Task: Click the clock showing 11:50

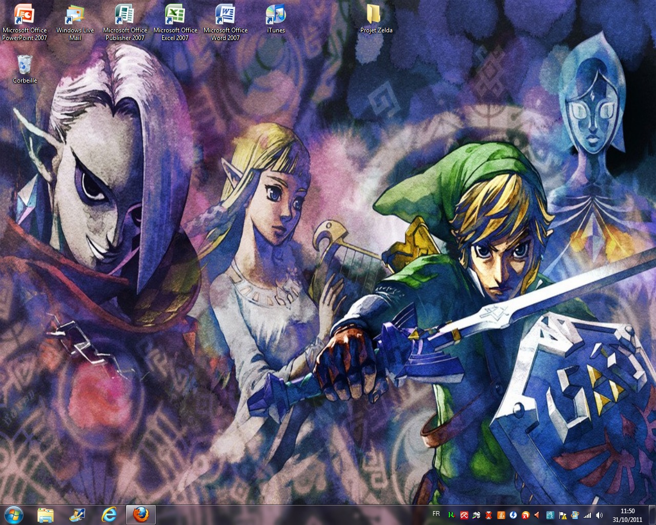Action: 627,515
